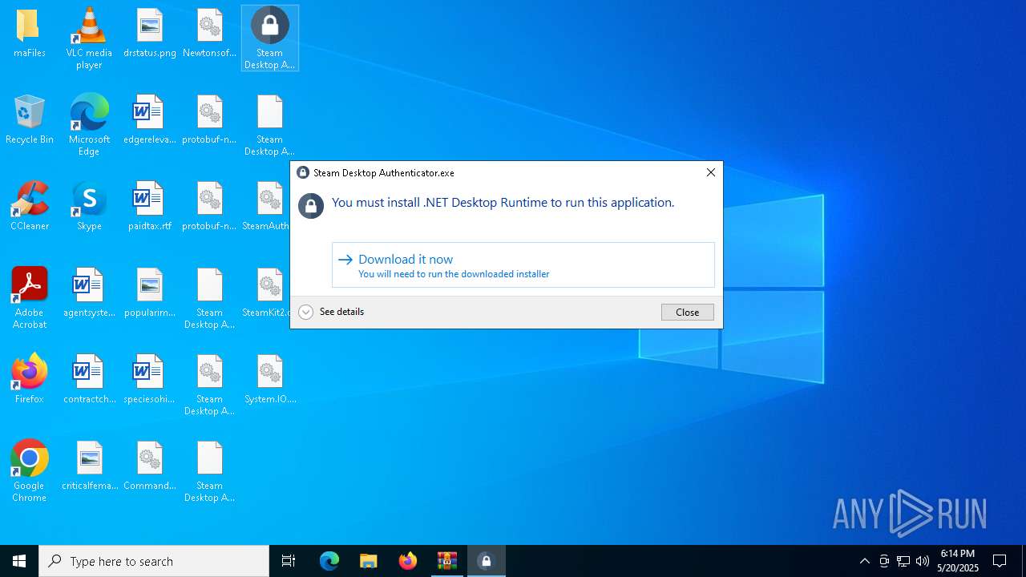
Task: Select the VLC media player shortcut
Action: tap(89, 38)
